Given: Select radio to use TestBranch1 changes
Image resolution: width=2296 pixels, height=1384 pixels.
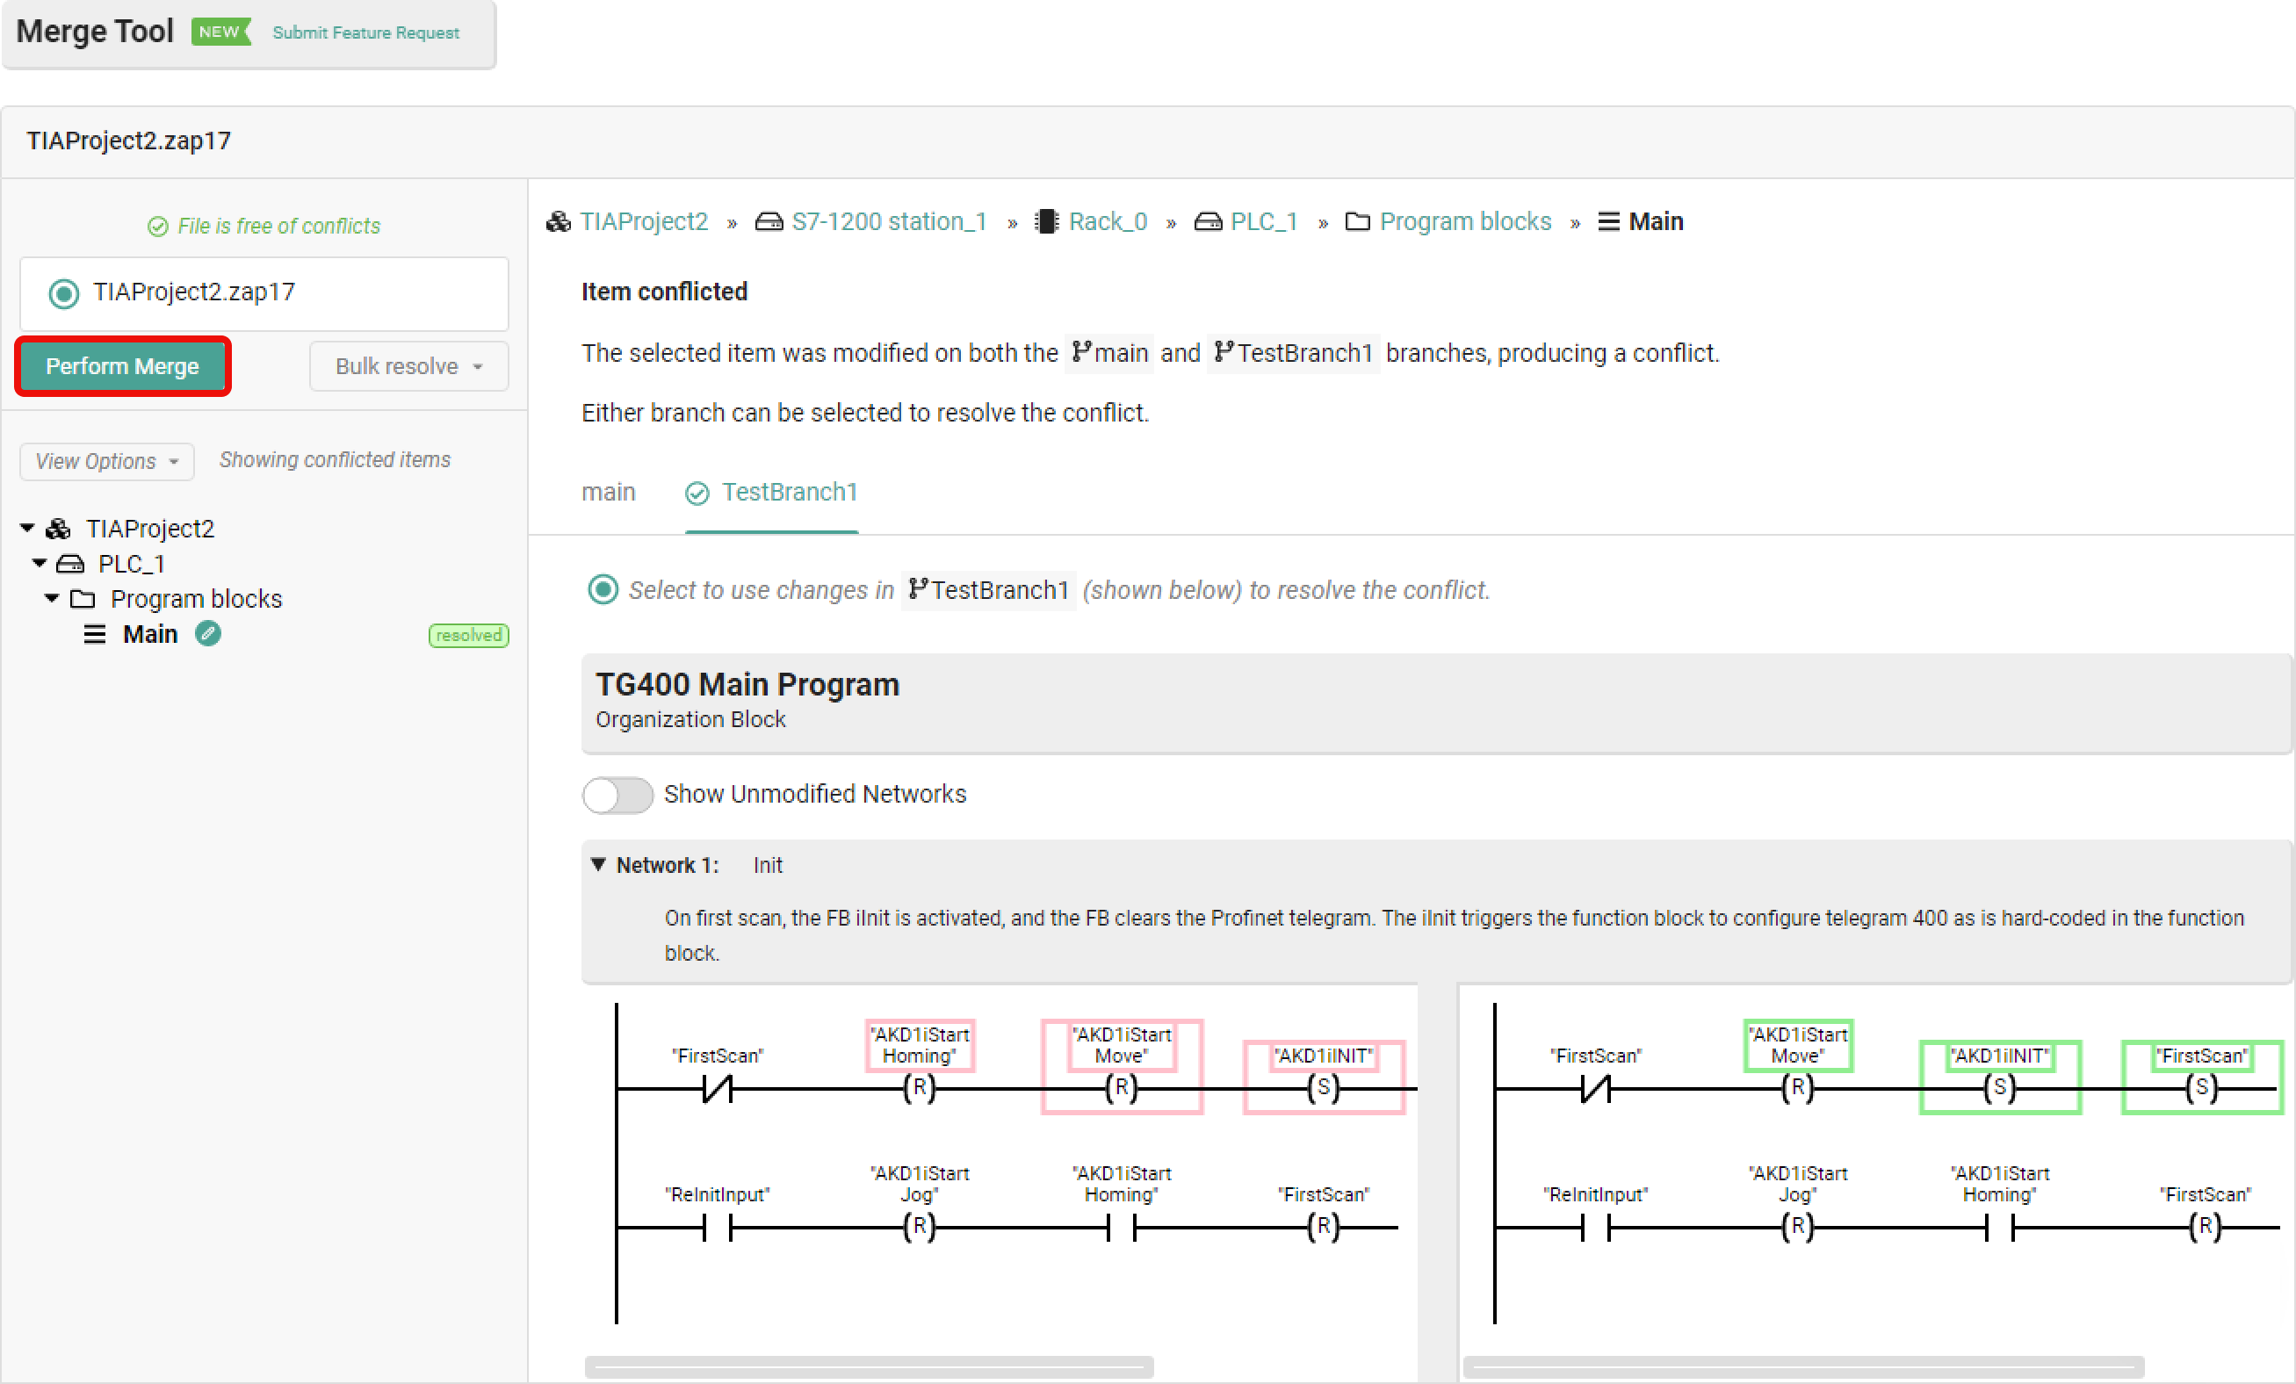Looking at the screenshot, I should click(603, 589).
